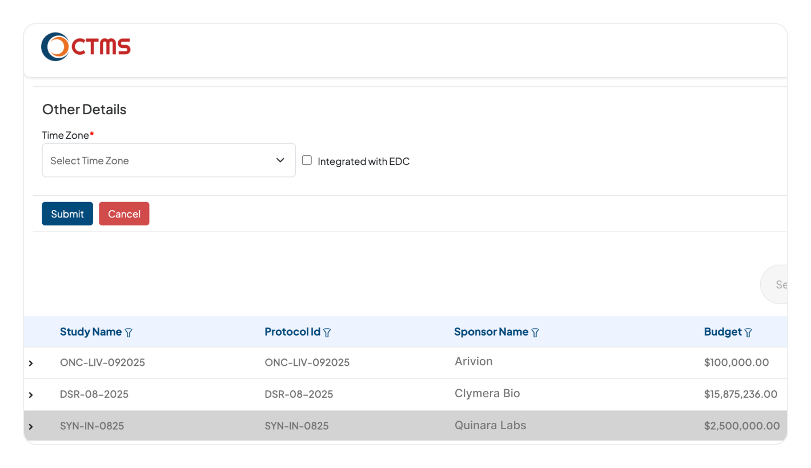Click the Study Name column header
This screenshot has width=811, height=468.
[x=91, y=332]
